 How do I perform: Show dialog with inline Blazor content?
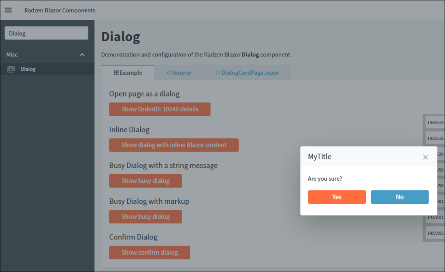click(x=174, y=145)
